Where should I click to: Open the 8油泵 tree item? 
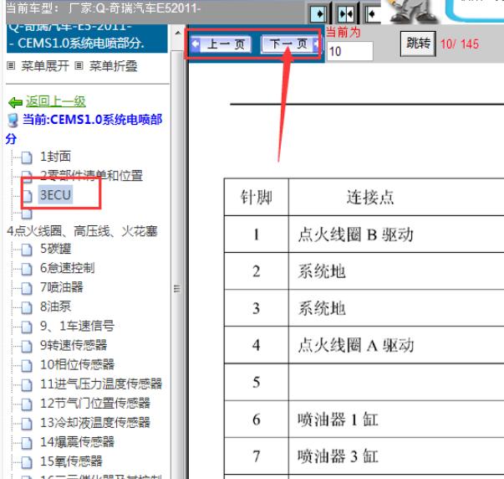[x=55, y=306]
